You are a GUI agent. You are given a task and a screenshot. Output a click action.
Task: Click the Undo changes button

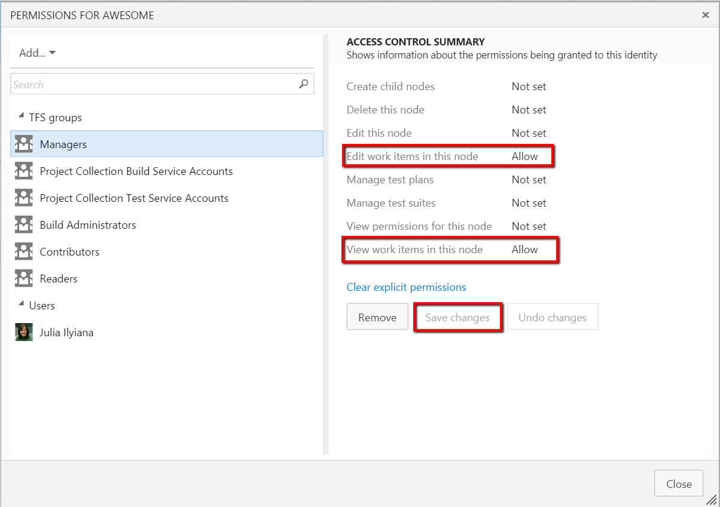pyautogui.click(x=553, y=318)
